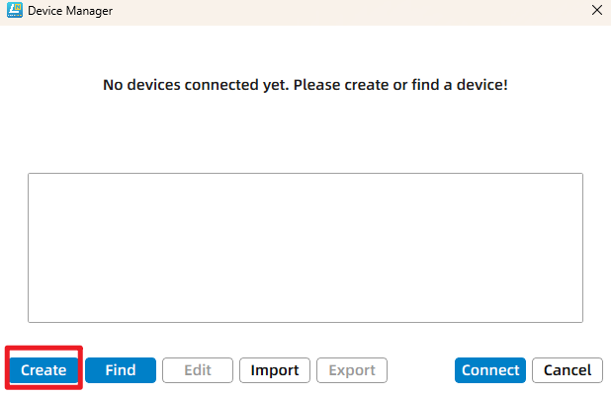Image resolution: width=611 pixels, height=395 pixels.
Task: Click the grayed-out Edit button
Action: point(198,370)
